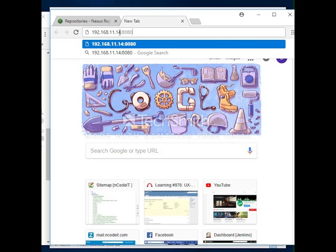
Task: Maximize the Chrome window
Action: coord(274,15)
